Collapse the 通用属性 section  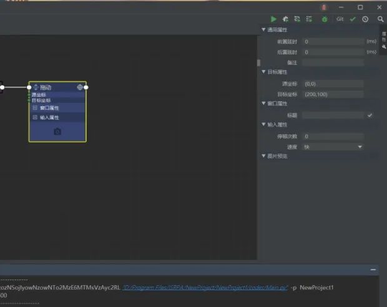point(263,30)
